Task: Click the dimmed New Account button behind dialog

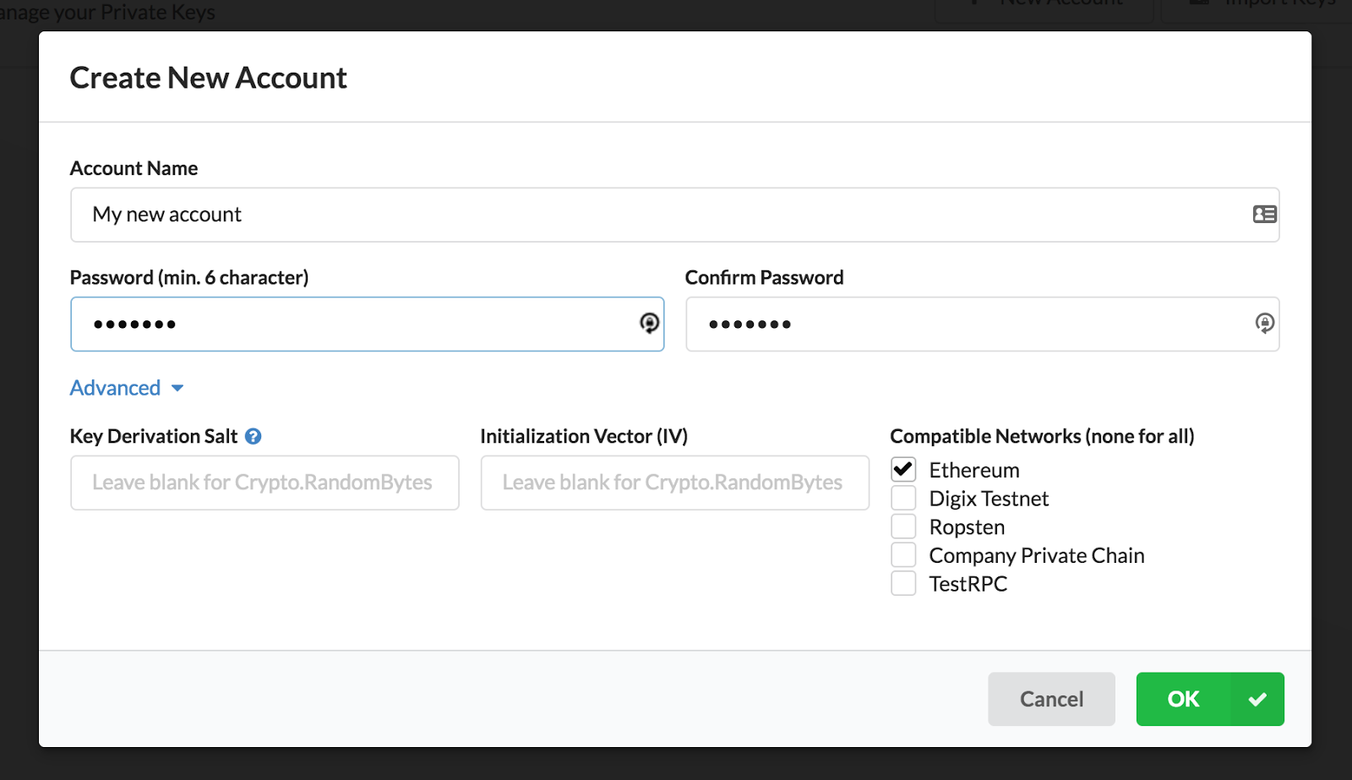Action: click(x=1048, y=7)
